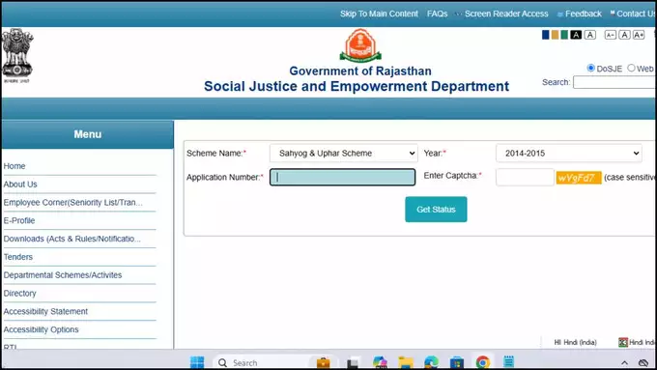Launch Copilot from the taskbar
This screenshot has width=657, height=370.
pos(380,362)
